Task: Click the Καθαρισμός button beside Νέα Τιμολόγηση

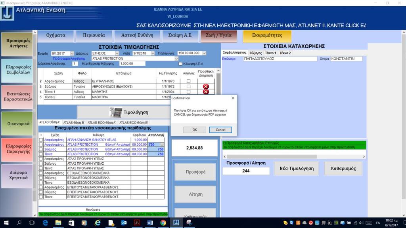Action: [x=343, y=169]
